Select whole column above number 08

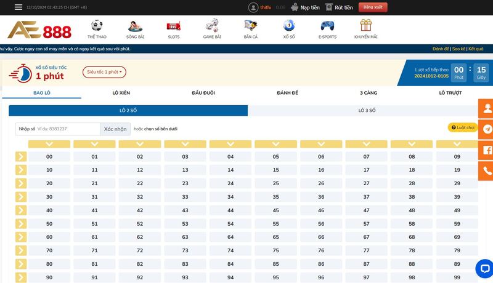click(412, 144)
